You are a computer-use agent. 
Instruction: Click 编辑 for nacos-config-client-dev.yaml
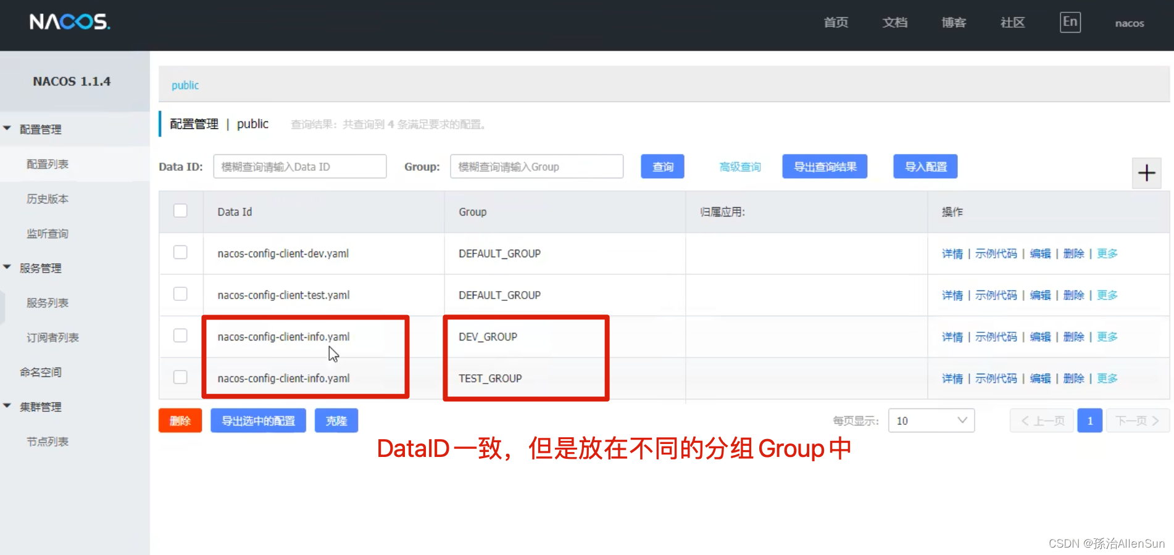(x=1040, y=253)
